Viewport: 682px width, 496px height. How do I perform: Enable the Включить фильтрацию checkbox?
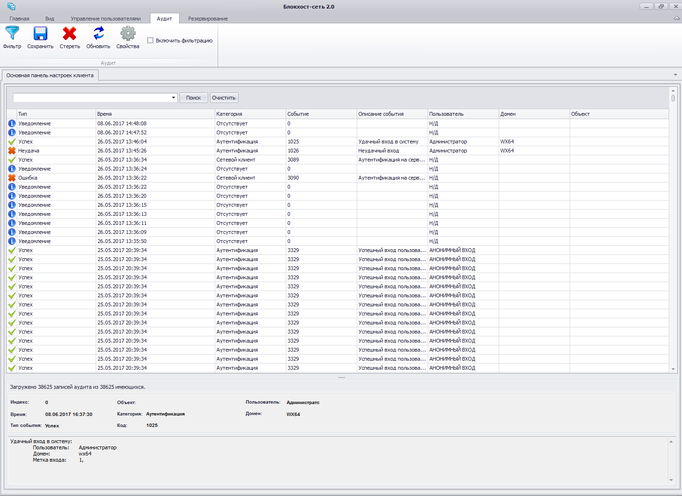[x=150, y=40]
